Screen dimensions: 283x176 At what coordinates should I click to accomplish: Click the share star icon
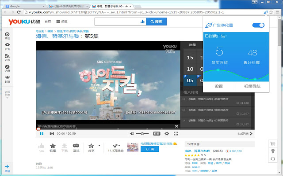[x=91, y=146]
